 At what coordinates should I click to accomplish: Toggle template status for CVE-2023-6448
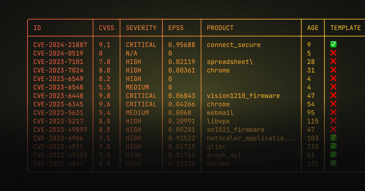click(x=333, y=95)
